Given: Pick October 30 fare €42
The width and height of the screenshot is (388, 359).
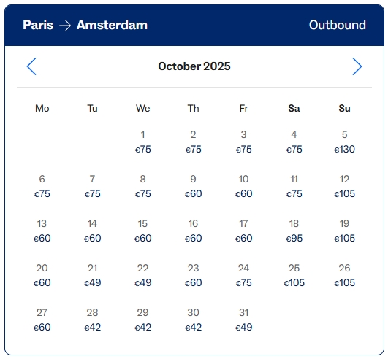Looking at the screenshot, I should tap(193, 320).
